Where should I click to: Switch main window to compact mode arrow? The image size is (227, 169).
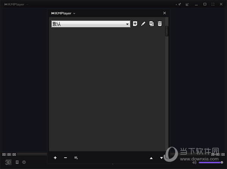(187, 5)
